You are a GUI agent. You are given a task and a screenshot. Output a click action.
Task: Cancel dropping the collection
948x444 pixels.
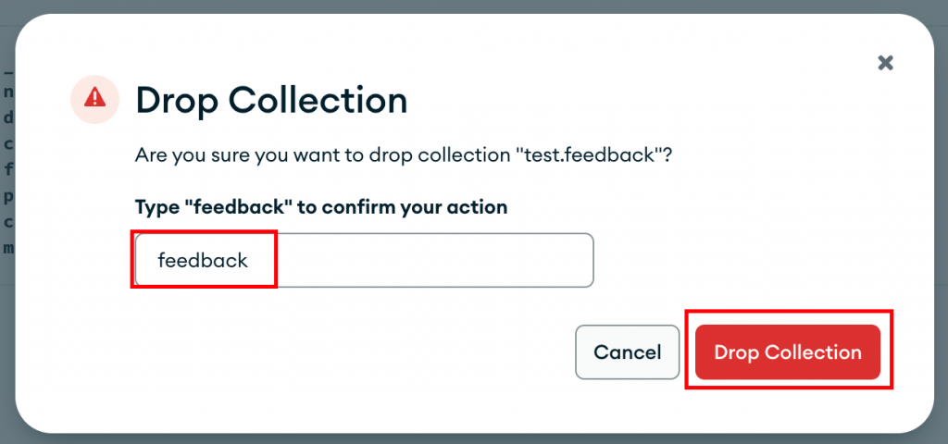[x=627, y=352]
